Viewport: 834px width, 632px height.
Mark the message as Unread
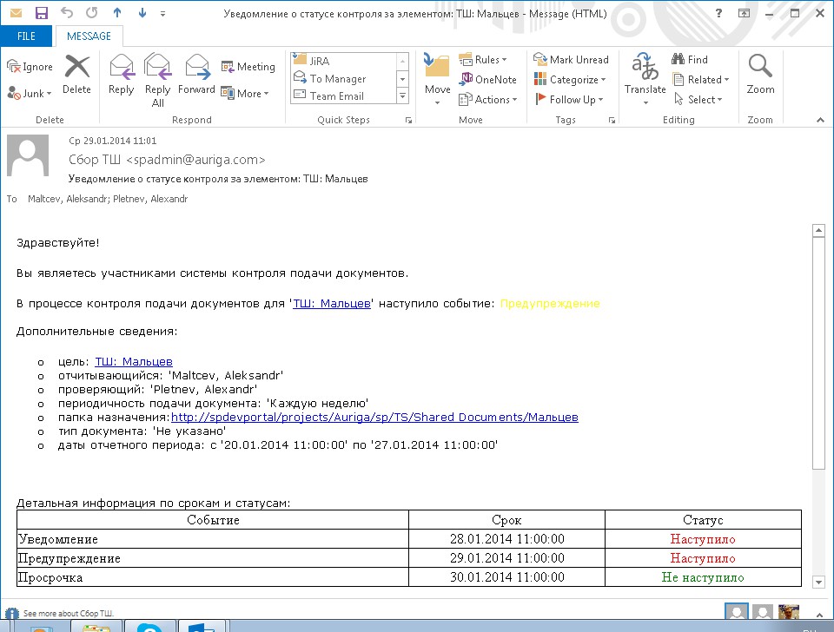tap(571, 60)
